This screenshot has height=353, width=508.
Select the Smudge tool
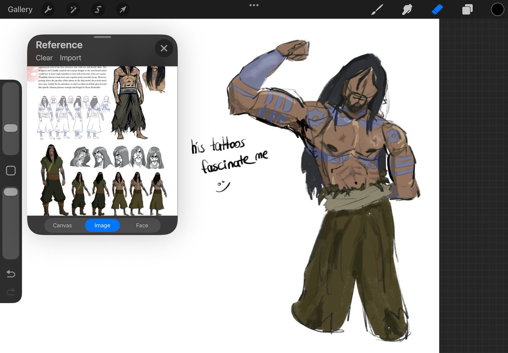(407, 9)
